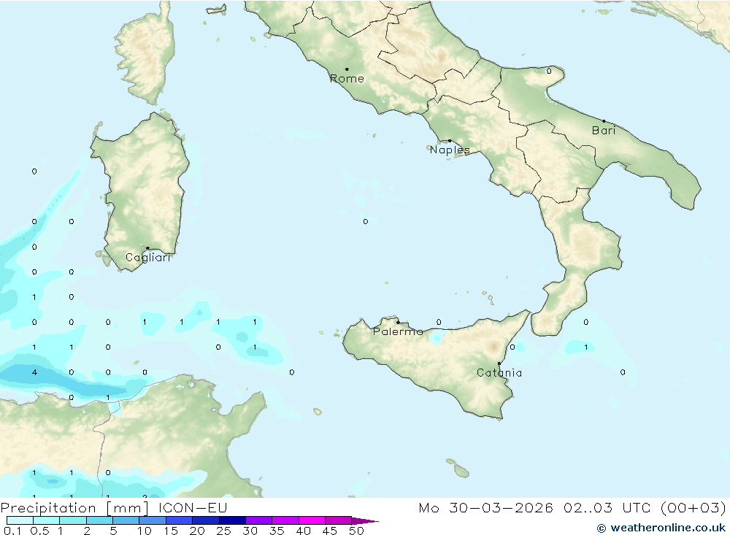730x535 pixels.
Task: Click the Palermo city label
Action: tap(398, 331)
